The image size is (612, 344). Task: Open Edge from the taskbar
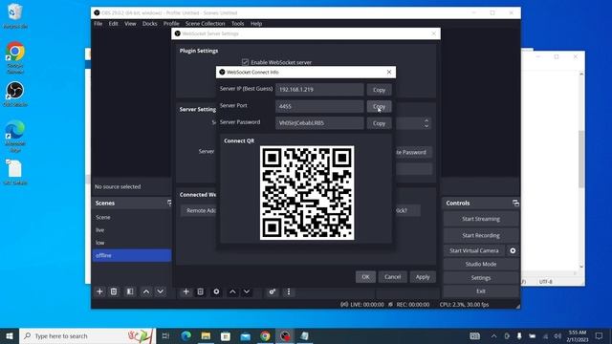coord(186,335)
